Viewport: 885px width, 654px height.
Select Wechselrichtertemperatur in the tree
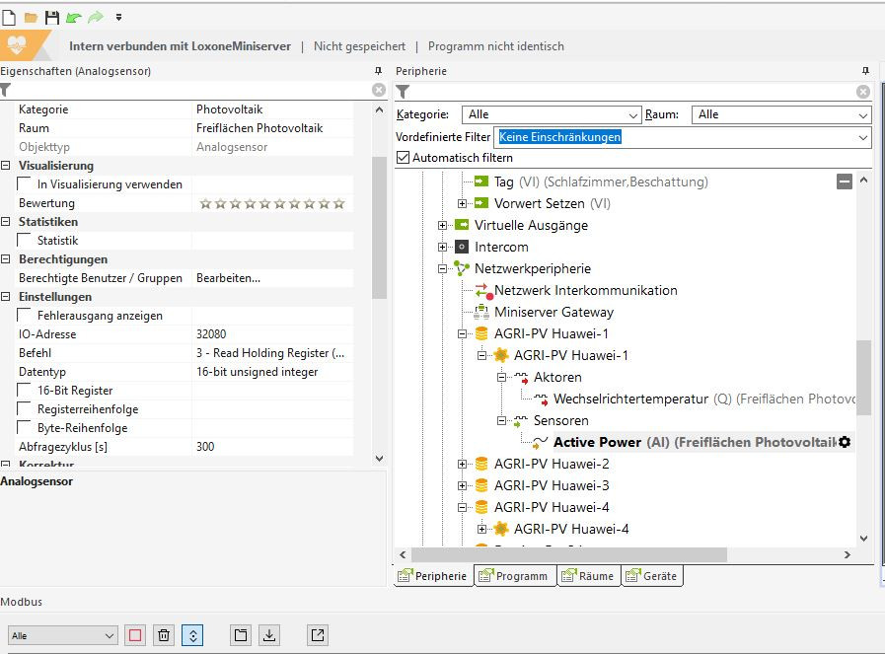click(x=630, y=399)
